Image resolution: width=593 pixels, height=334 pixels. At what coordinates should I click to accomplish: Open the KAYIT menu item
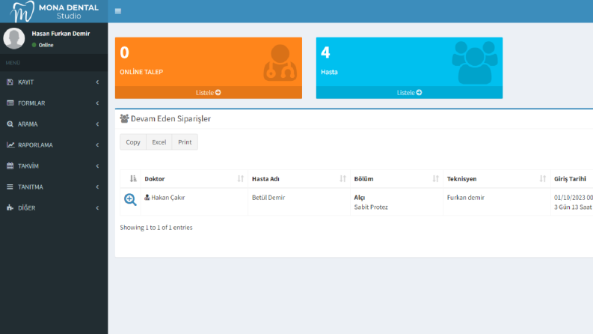(x=54, y=82)
